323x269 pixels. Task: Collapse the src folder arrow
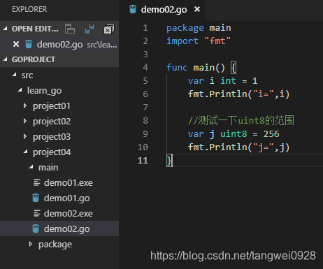tap(15, 75)
